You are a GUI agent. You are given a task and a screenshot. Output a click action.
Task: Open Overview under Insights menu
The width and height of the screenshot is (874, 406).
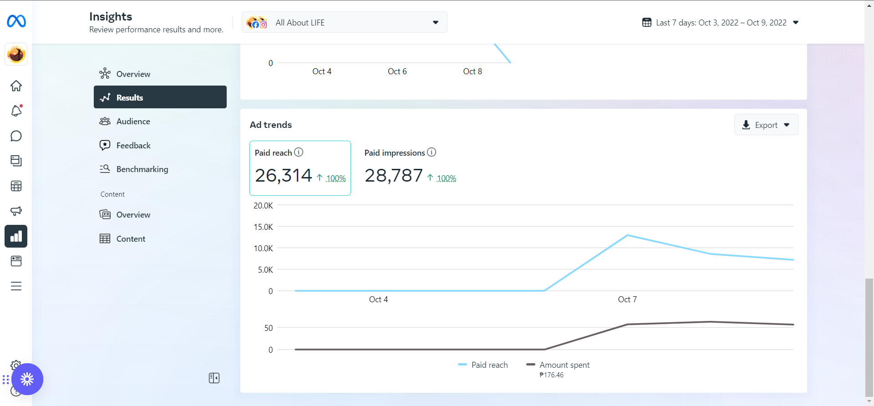pyautogui.click(x=160, y=74)
